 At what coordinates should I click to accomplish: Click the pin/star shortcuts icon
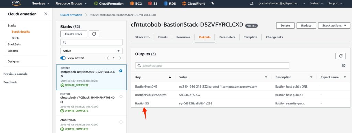click(x=213, y=3)
